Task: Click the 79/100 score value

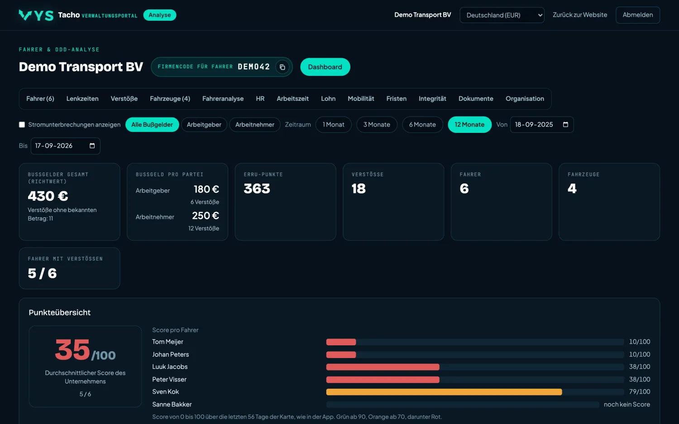Action: pyautogui.click(x=640, y=392)
